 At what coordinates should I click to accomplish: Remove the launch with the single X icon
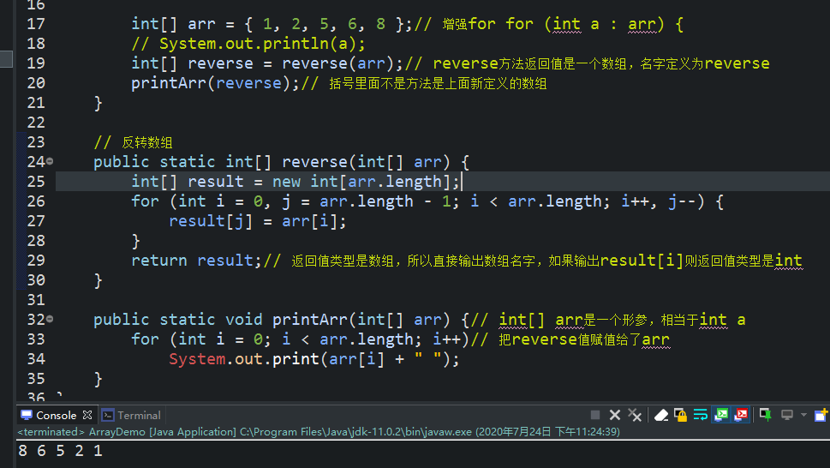(x=614, y=415)
